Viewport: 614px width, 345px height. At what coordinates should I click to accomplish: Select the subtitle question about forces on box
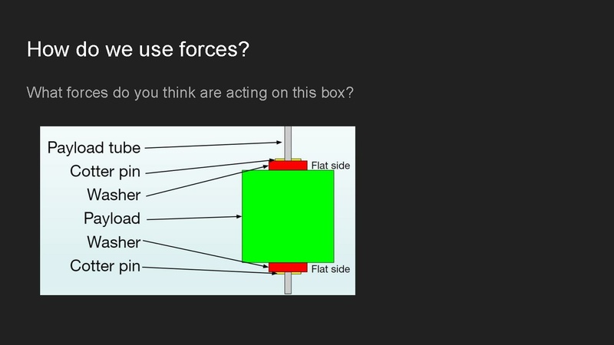(x=190, y=94)
